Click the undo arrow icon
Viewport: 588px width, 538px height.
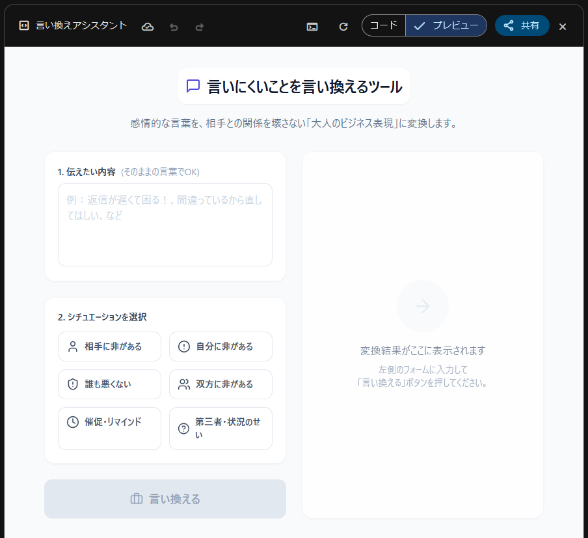173,26
